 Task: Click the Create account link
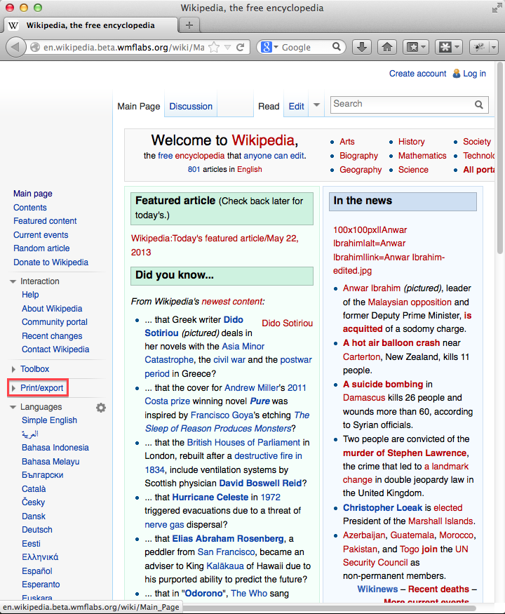[417, 74]
